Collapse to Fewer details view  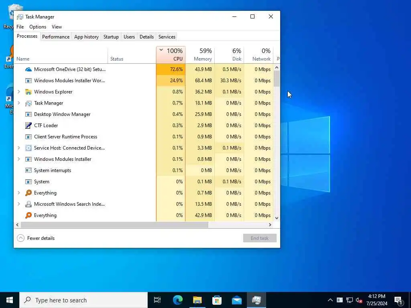(x=36, y=238)
